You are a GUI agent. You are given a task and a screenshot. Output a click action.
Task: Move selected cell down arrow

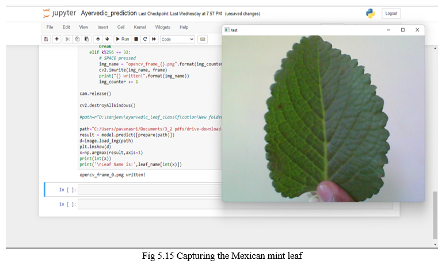pos(107,39)
